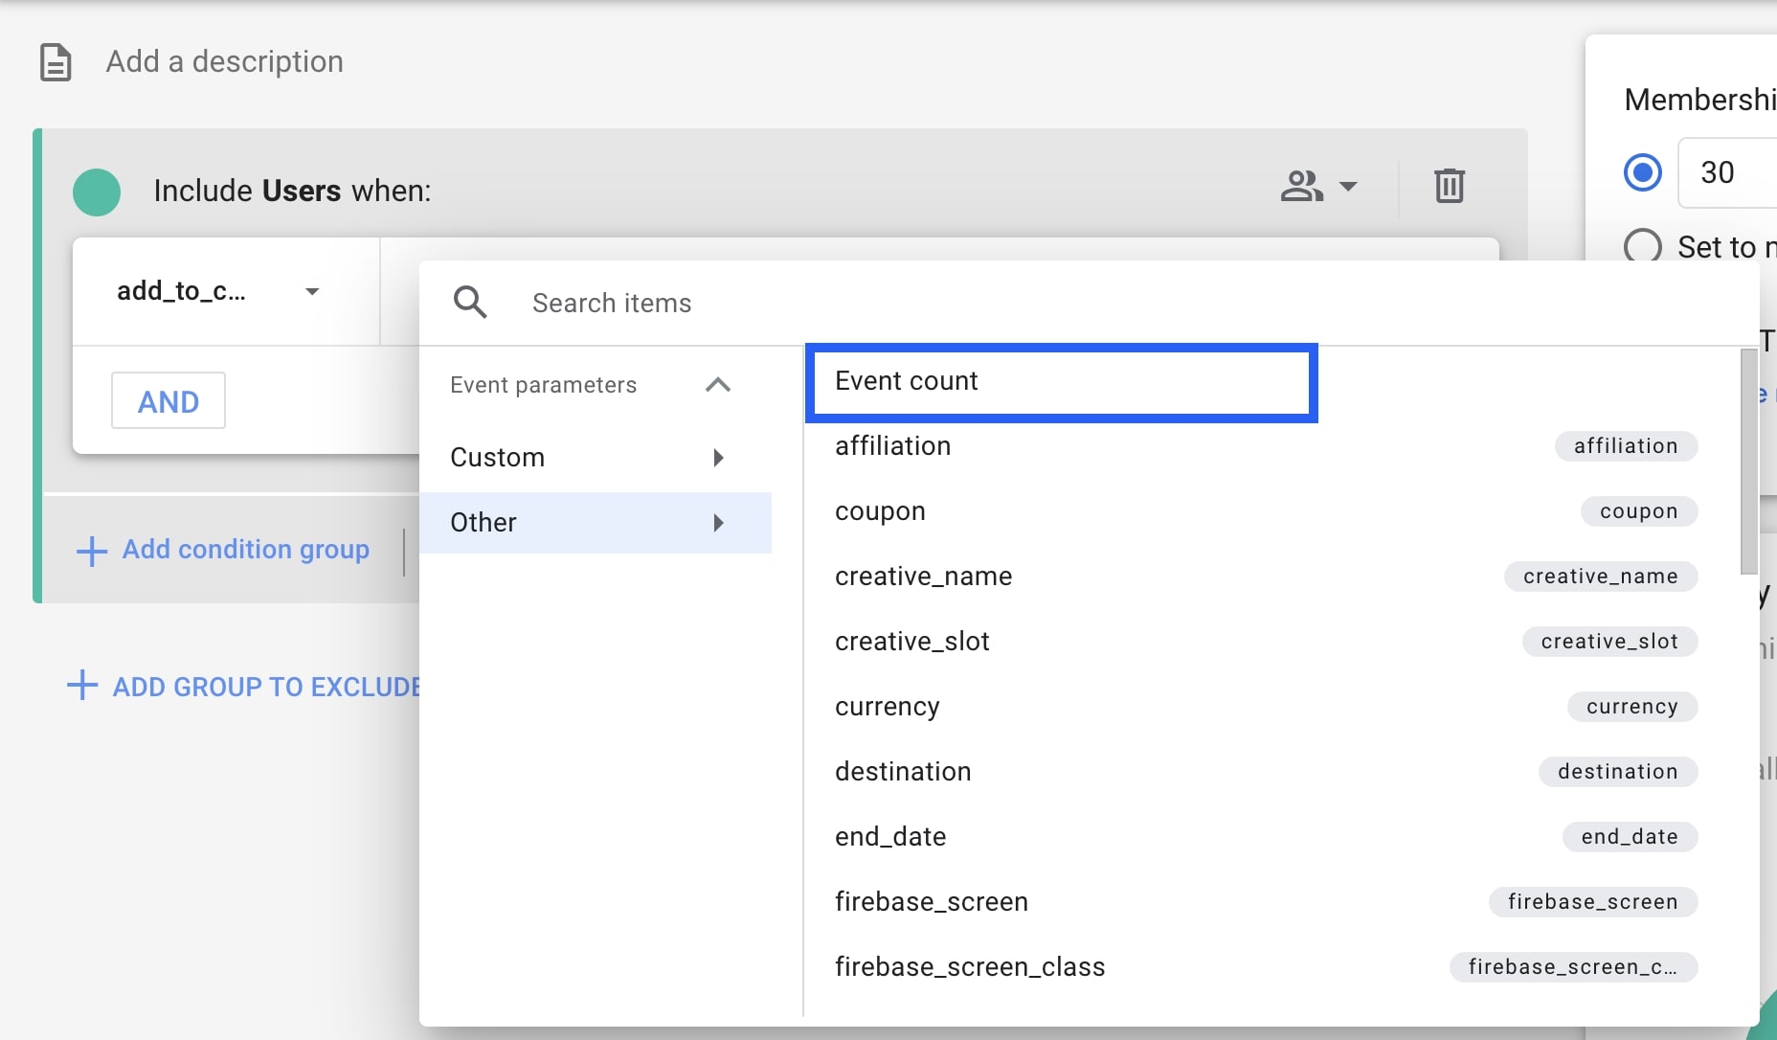Image resolution: width=1777 pixels, height=1040 pixels.
Task: Click the AND button
Action: 169,400
